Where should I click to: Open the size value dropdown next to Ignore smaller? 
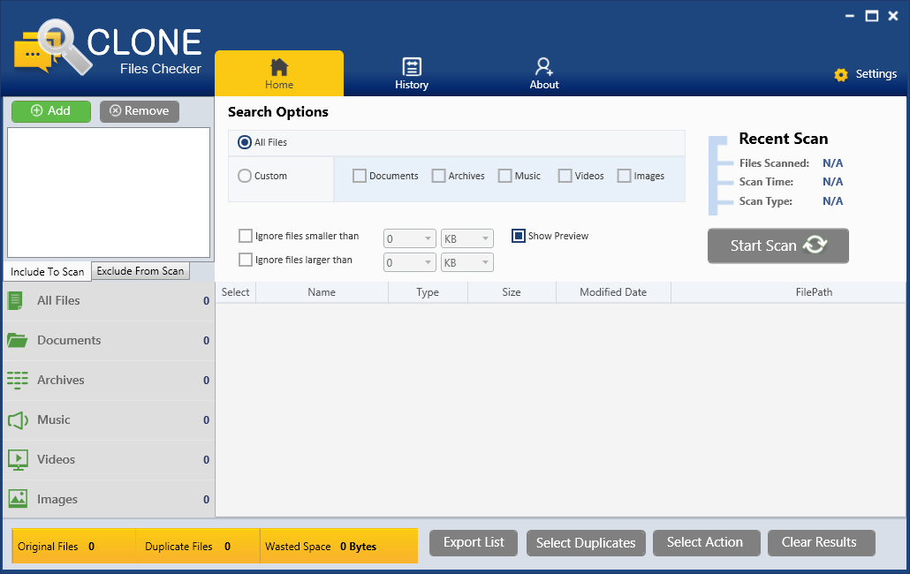tap(409, 238)
